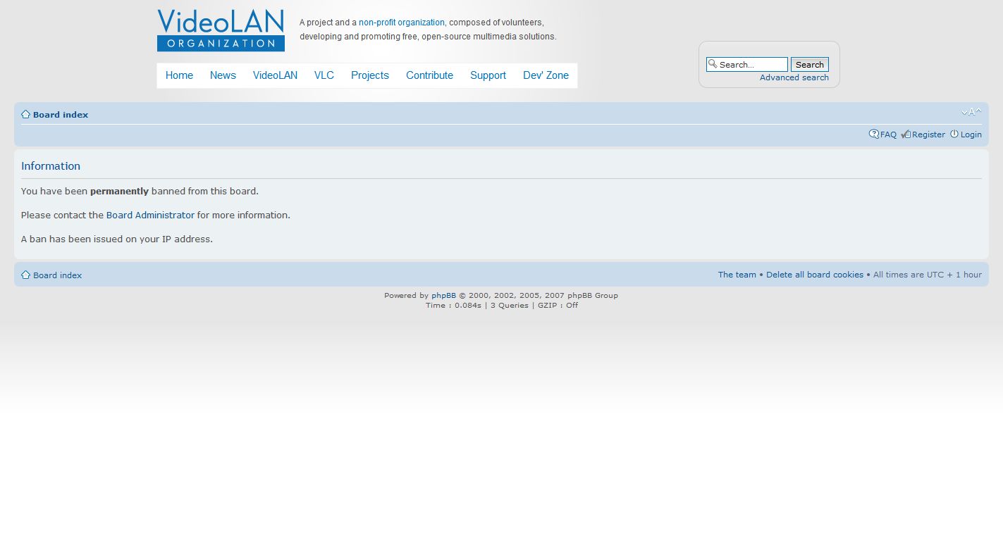Image resolution: width=1003 pixels, height=550 pixels.
Task: Visit the non-profit organization link
Action: click(x=401, y=23)
